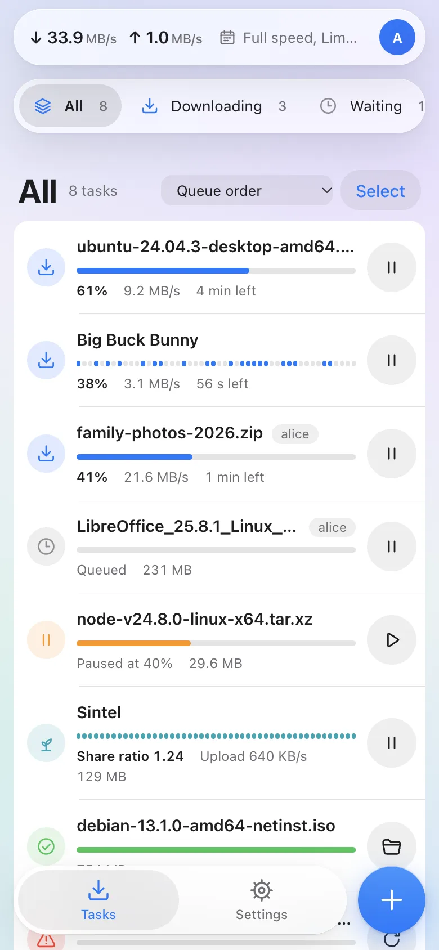
Task: Open the Queue order sort dropdown
Action: [247, 191]
